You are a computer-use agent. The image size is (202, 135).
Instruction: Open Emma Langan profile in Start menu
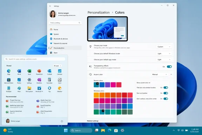[x=13, y=121]
